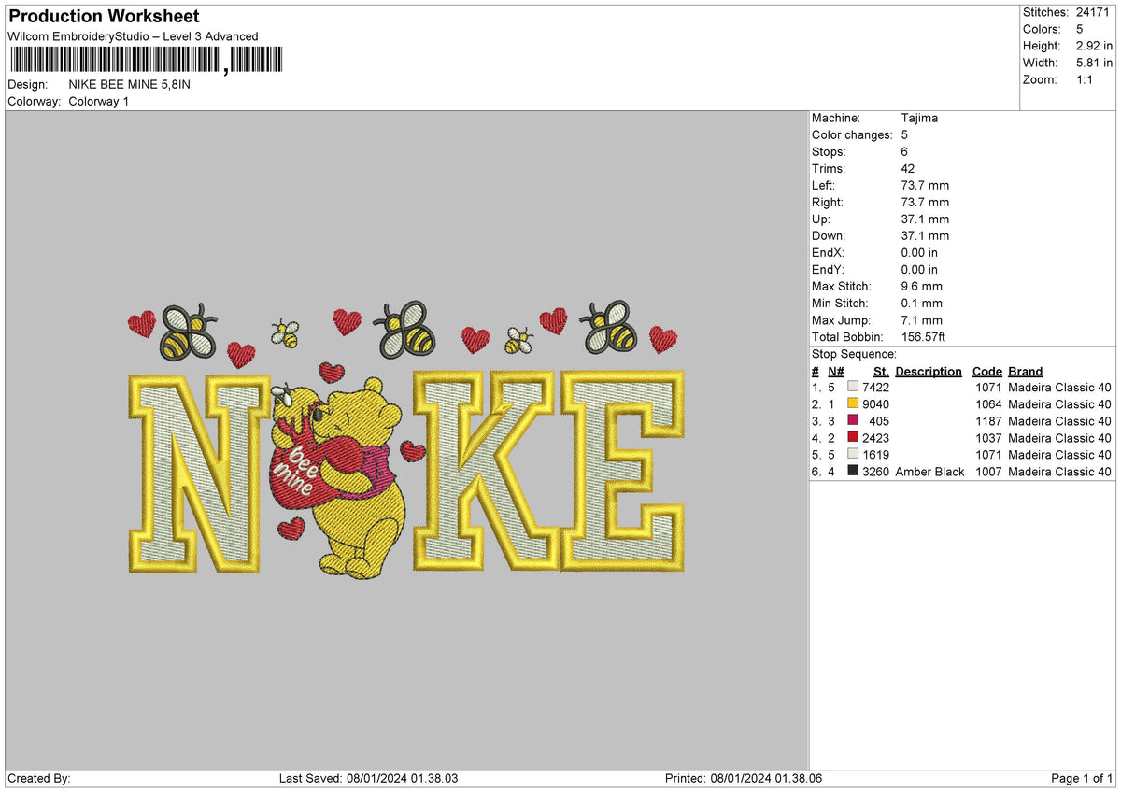Click the 'Created By:' footer field
1121x792 pixels.
pyautogui.click(x=39, y=779)
